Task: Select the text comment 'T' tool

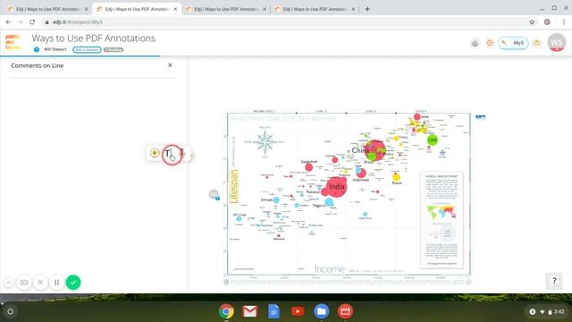Action: click(x=168, y=154)
